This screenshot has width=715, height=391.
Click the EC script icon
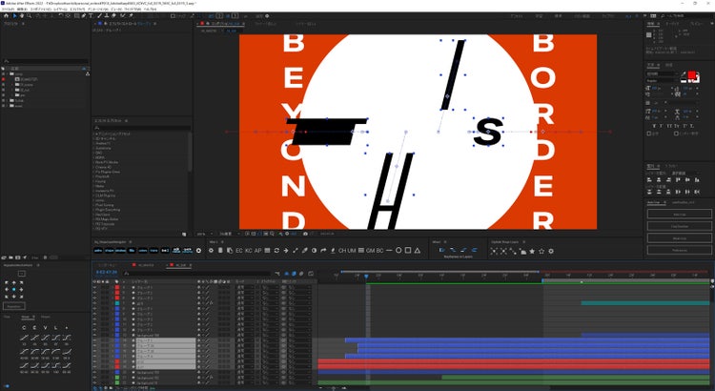(239, 251)
